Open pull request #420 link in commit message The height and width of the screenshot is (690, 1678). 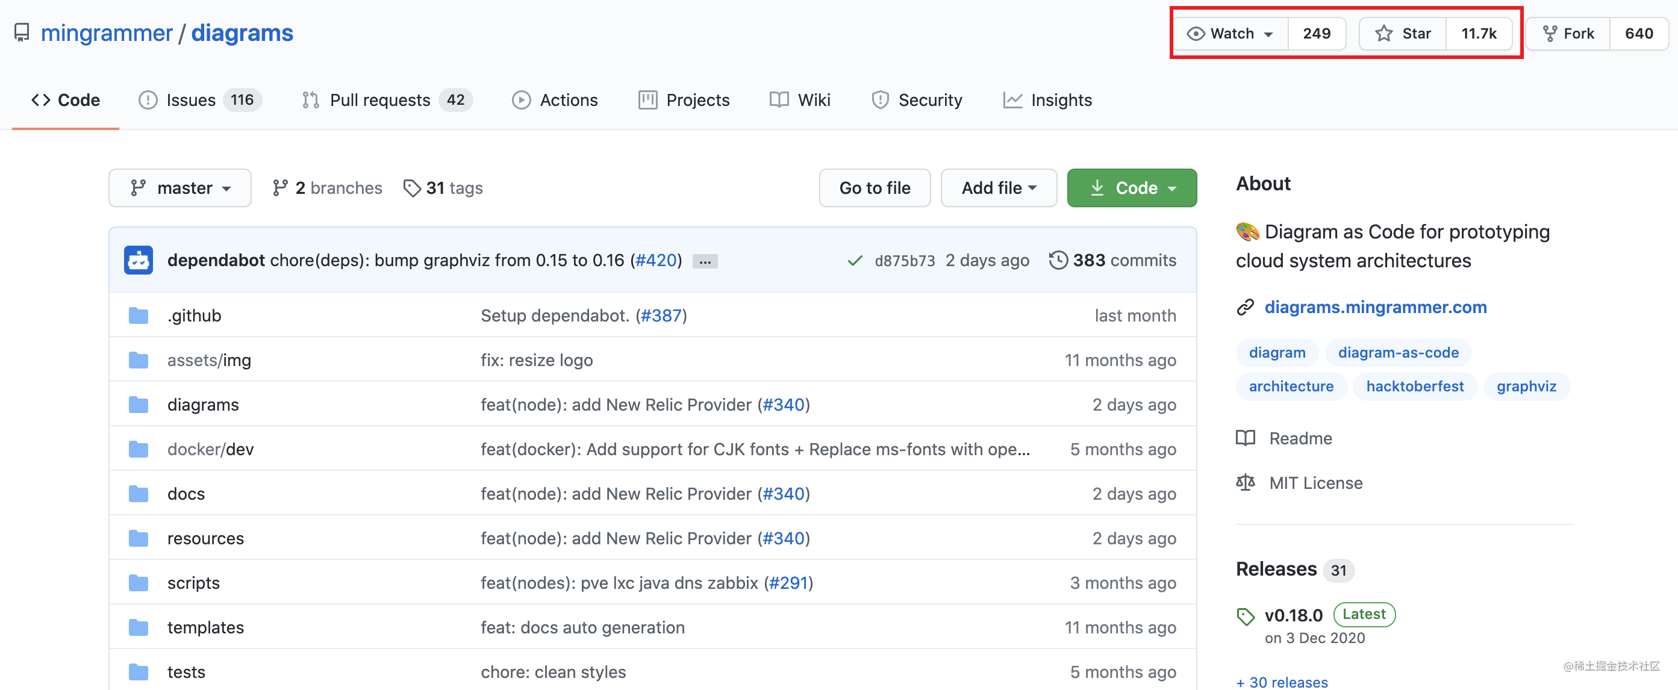[655, 260]
